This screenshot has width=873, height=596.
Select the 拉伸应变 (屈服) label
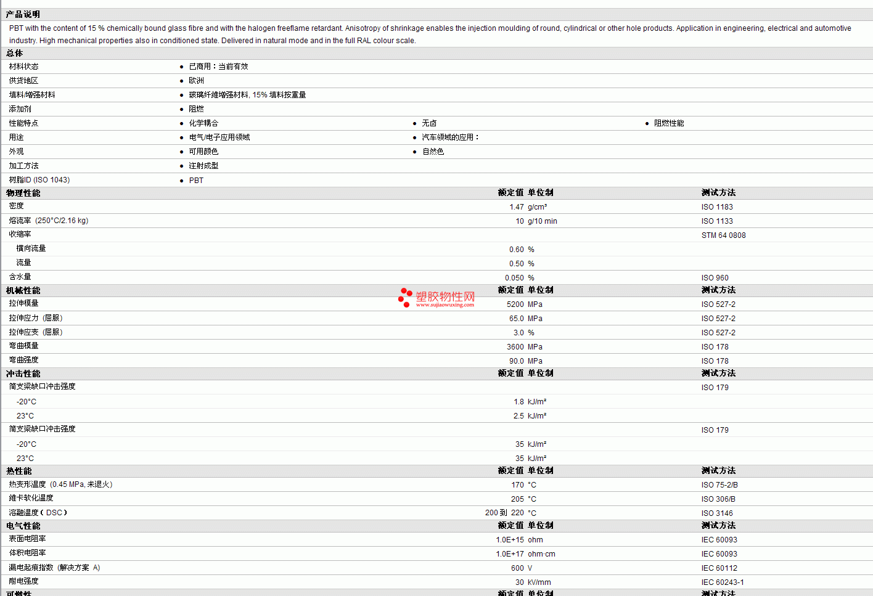point(36,332)
